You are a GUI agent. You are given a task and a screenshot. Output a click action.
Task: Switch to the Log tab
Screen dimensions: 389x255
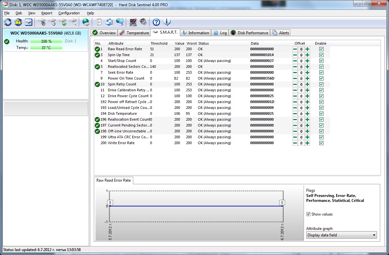(220, 33)
